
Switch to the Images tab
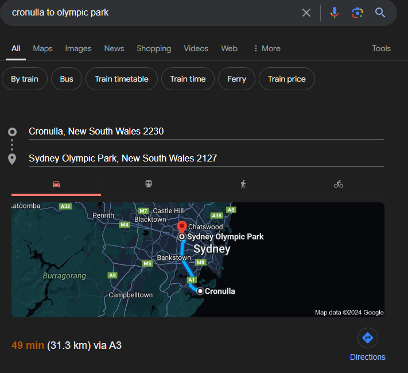[78, 48]
